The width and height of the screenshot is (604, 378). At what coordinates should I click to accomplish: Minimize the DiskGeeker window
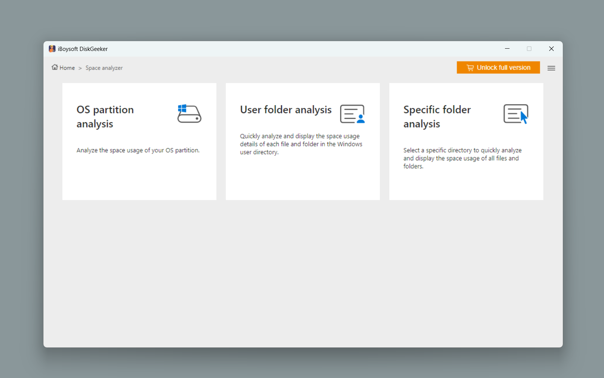507,49
